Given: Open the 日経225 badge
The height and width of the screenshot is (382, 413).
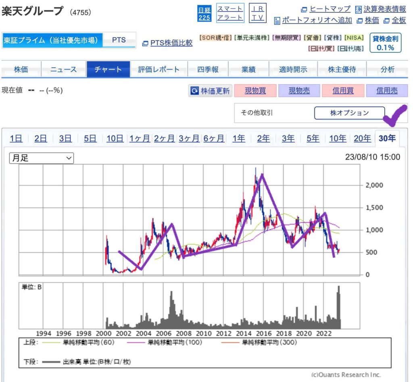Looking at the screenshot, I should (x=204, y=14).
